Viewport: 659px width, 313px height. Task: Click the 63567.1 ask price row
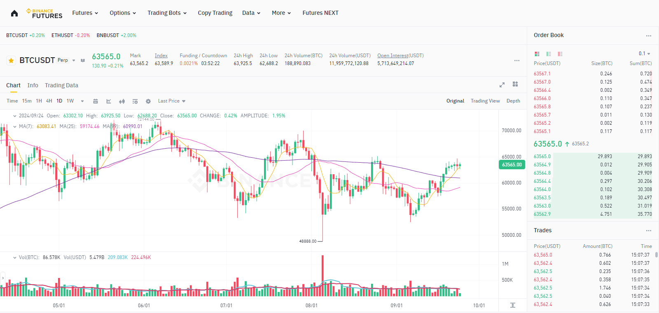click(542, 74)
